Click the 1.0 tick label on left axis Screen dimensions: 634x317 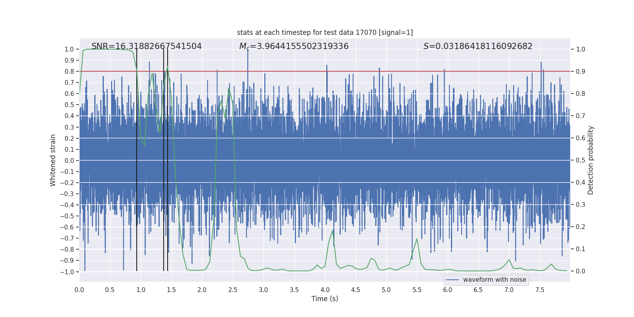pyautogui.click(x=69, y=49)
